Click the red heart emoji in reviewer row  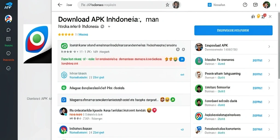154,110
